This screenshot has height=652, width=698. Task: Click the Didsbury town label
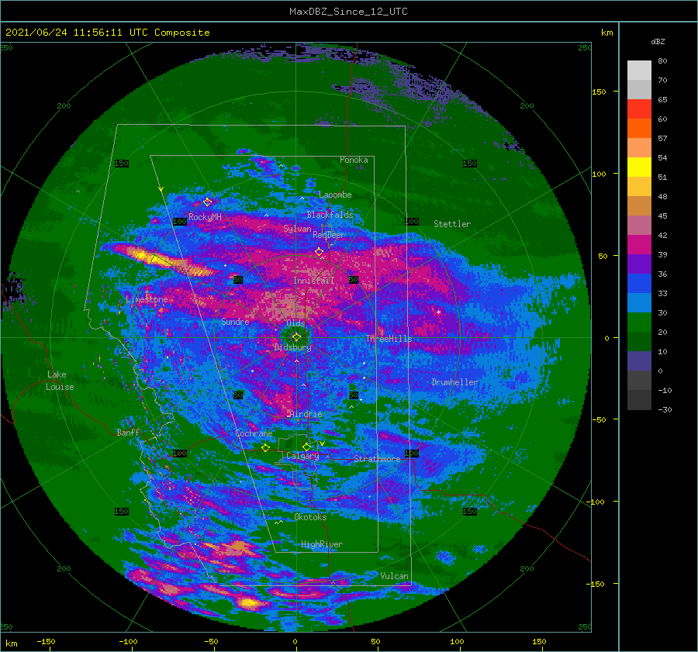[x=292, y=347]
